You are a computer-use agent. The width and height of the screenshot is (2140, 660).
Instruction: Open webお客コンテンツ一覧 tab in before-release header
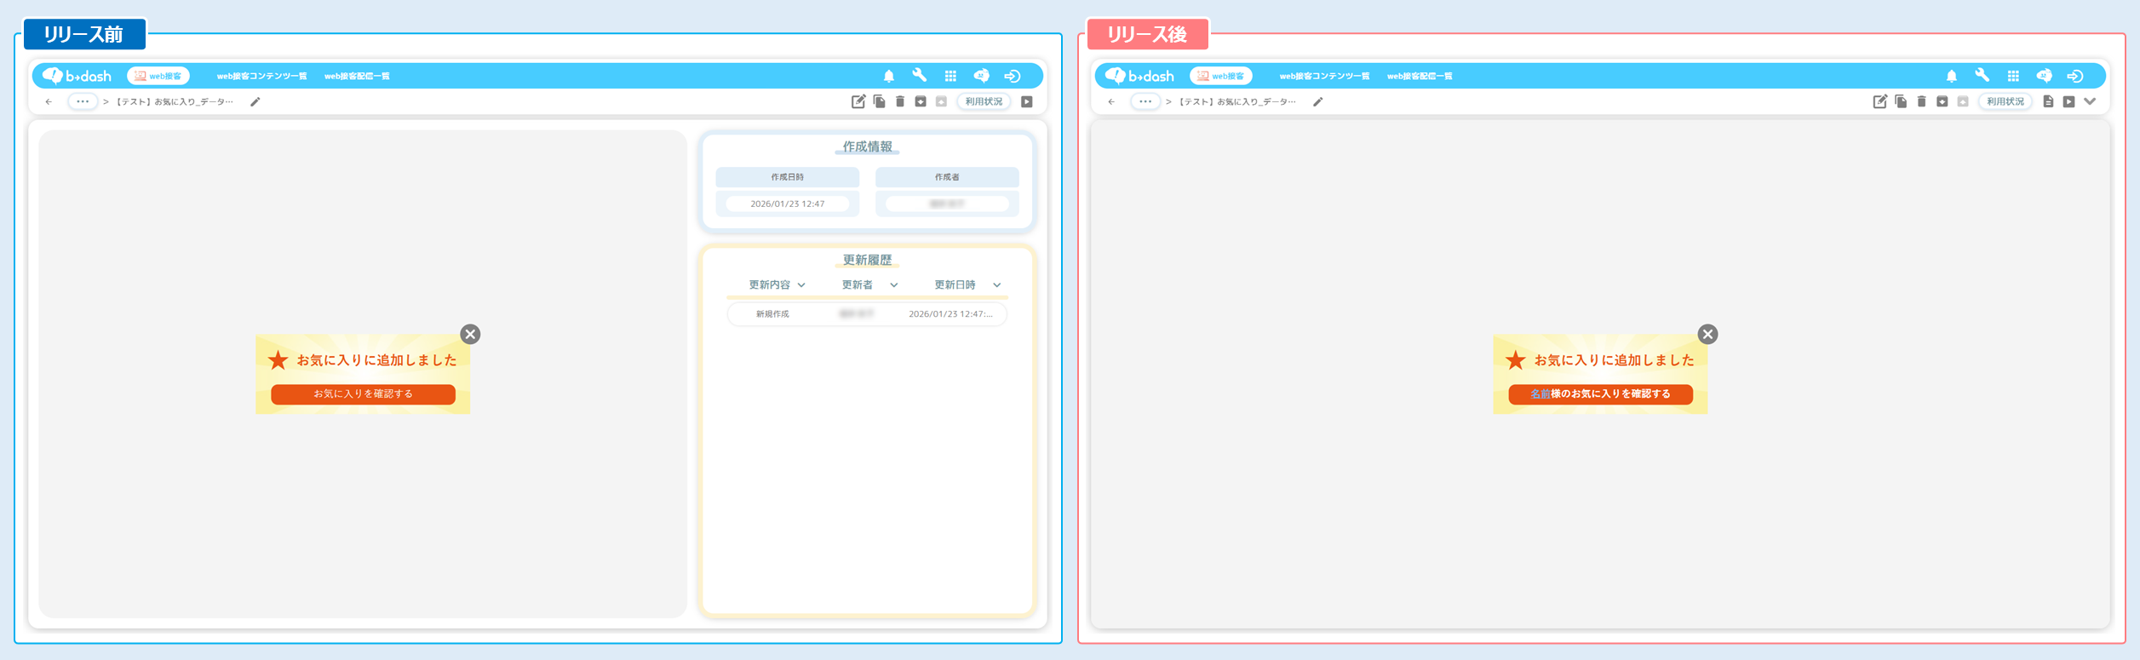tap(261, 76)
